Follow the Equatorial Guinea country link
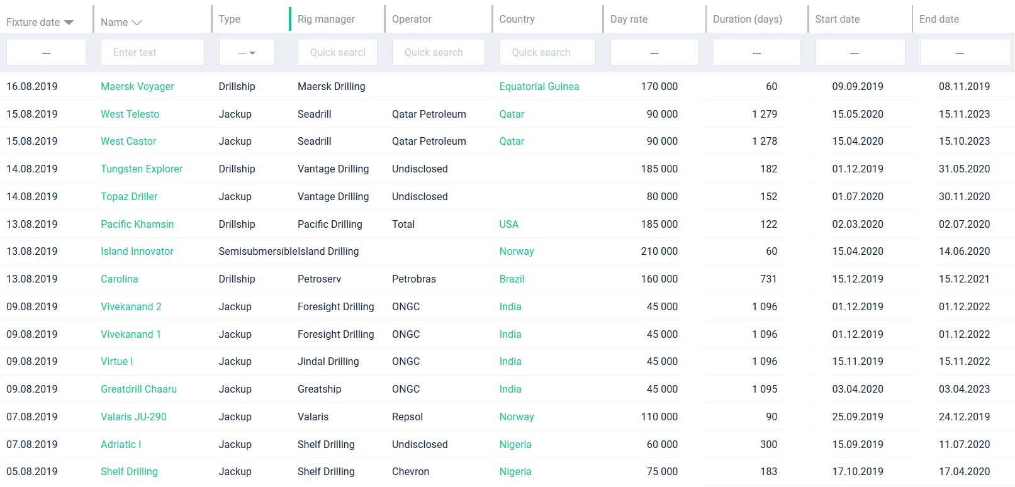This screenshot has width=1015, height=487. 539,87
